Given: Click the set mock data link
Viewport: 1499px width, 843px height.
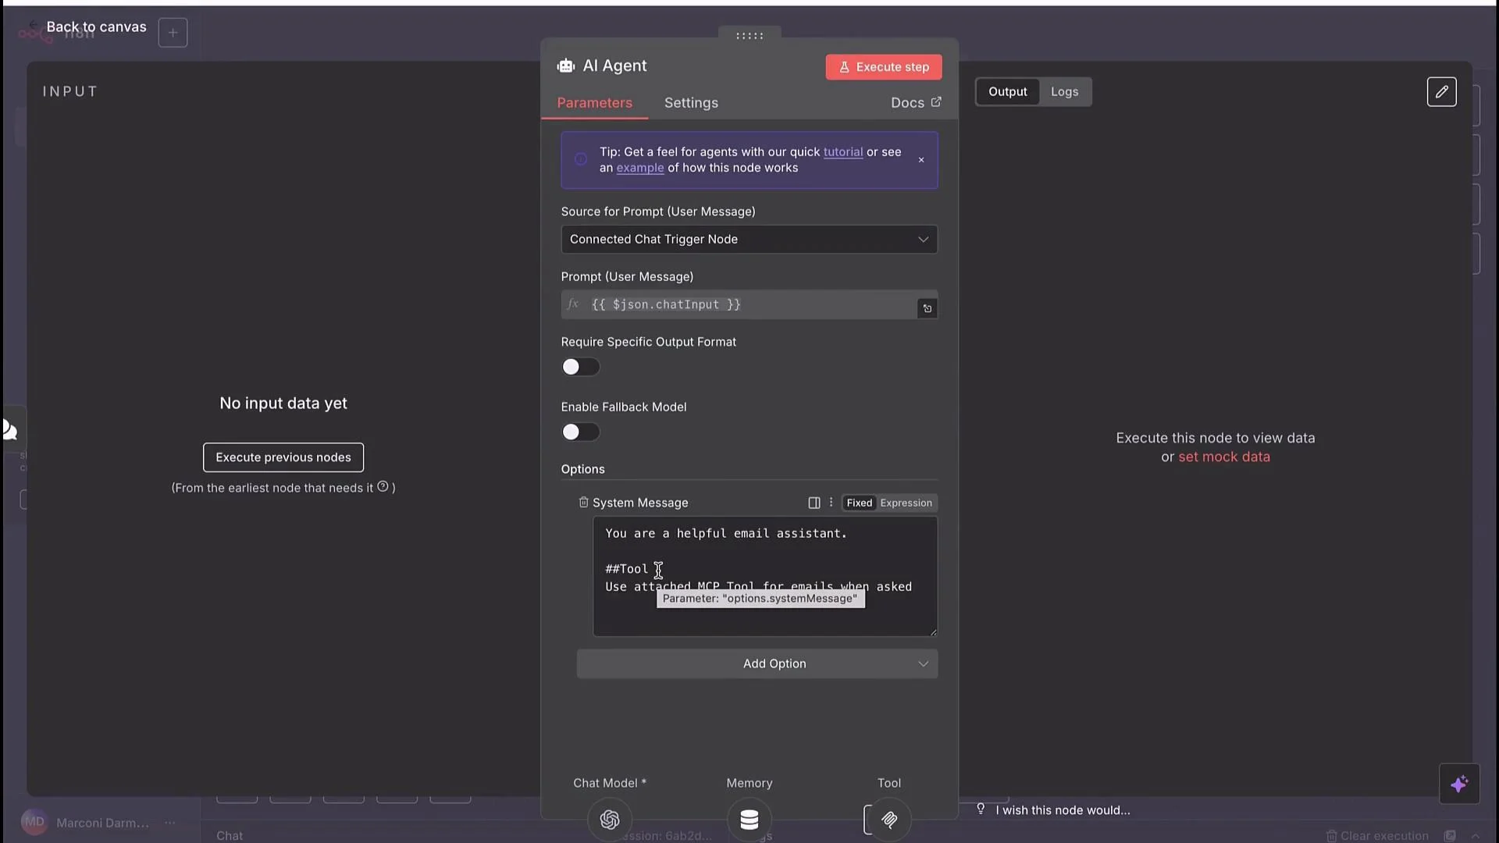Looking at the screenshot, I should [1223, 457].
